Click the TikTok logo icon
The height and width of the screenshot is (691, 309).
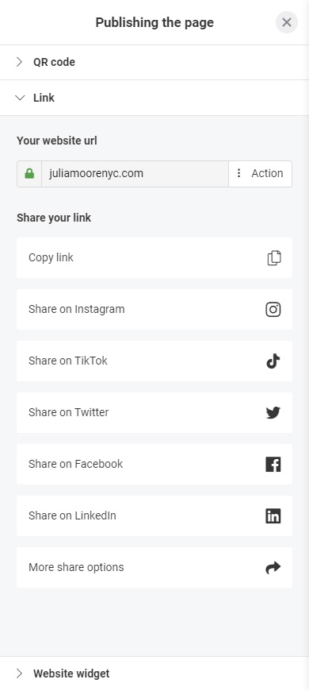tap(273, 361)
